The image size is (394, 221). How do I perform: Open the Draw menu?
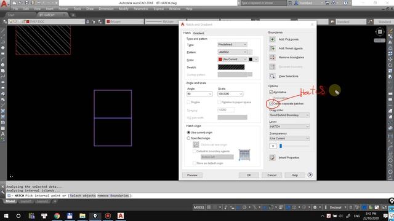pos(90,9)
